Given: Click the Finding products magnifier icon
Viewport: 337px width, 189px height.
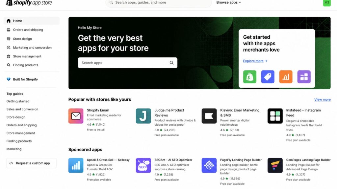Looking at the screenshot, I should click(x=9, y=65).
